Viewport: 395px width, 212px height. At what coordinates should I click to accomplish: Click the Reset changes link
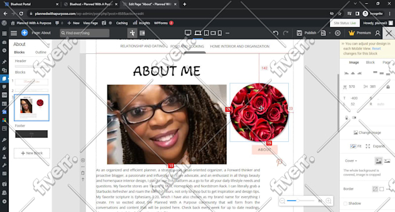pyautogui.click(x=376, y=49)
